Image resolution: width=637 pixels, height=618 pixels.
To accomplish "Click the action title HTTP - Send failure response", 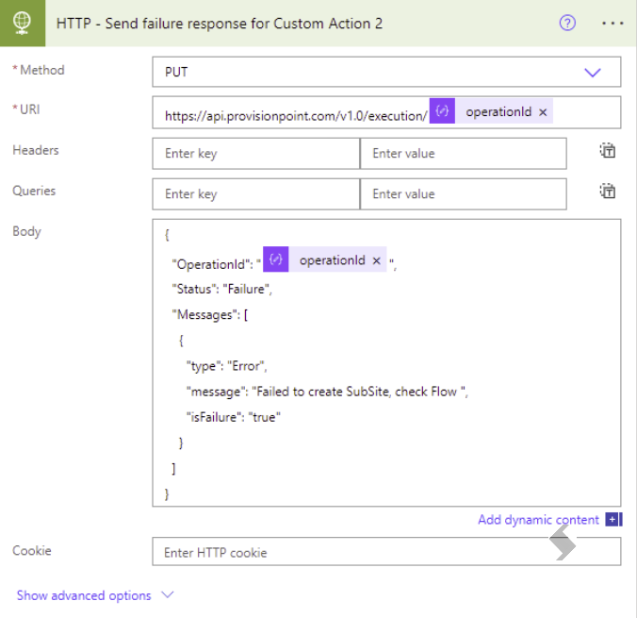I will point(220,24).
